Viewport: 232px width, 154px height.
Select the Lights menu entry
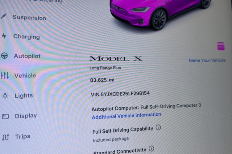click(x=24, y=95)
